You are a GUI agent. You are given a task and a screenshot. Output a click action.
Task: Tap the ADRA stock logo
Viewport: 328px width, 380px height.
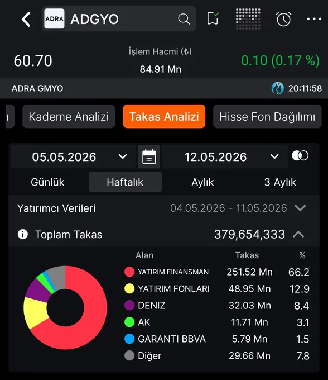[x=55, y=18]
